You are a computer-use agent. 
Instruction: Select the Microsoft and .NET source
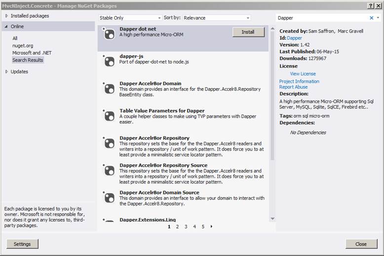point(32,53)
